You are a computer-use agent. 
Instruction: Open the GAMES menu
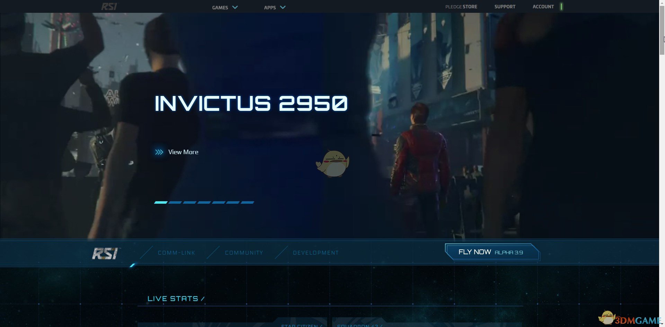tap(220, 7)
